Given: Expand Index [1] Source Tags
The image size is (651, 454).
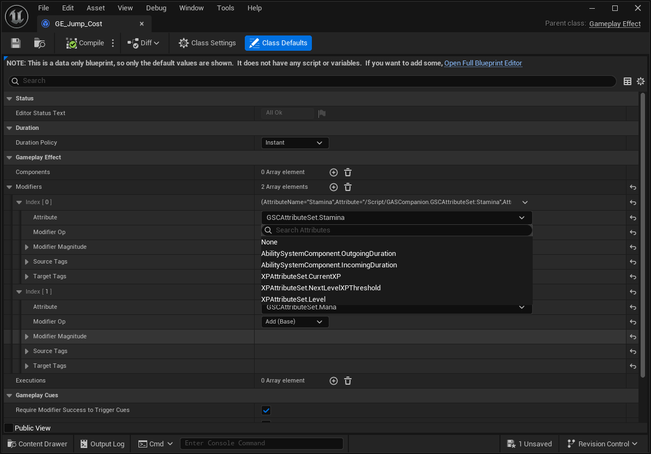Looking at the screenshot, I should coord(27,351).
